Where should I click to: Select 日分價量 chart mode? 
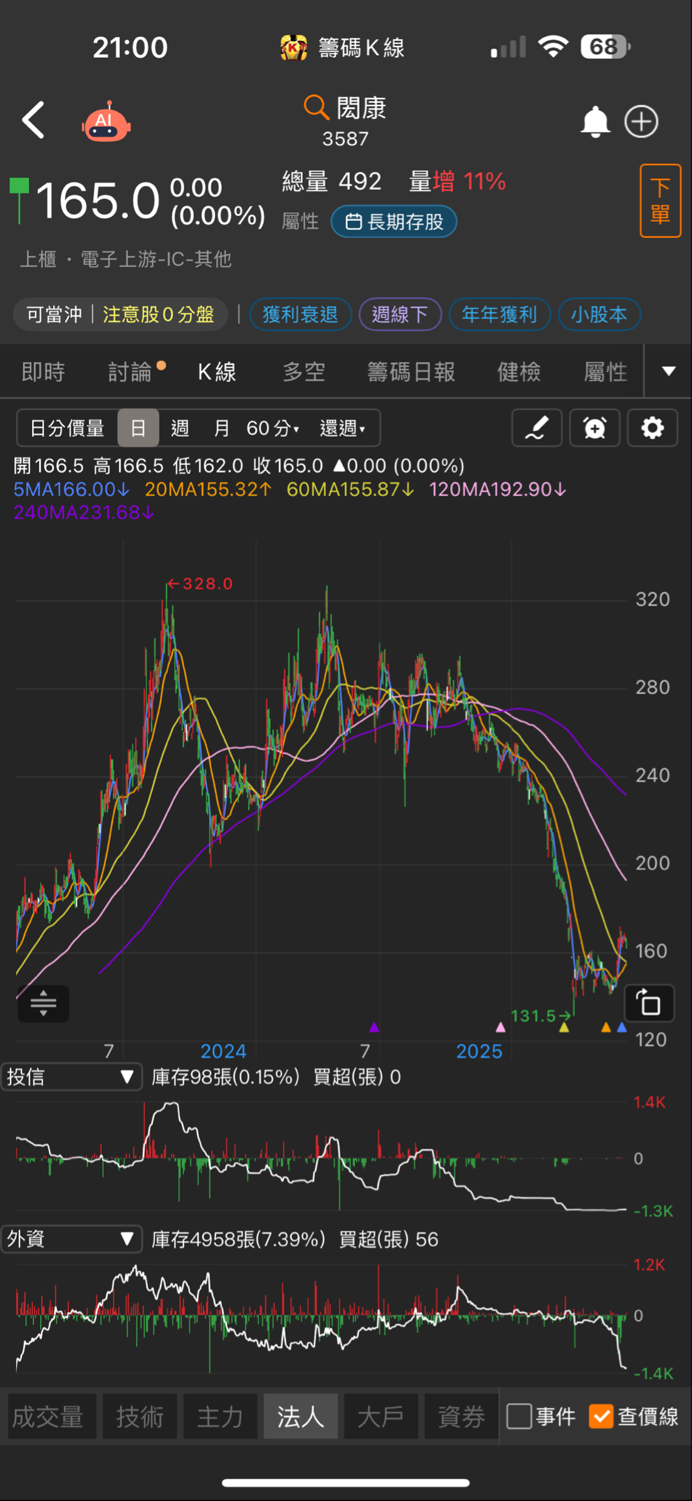(67, 428)
